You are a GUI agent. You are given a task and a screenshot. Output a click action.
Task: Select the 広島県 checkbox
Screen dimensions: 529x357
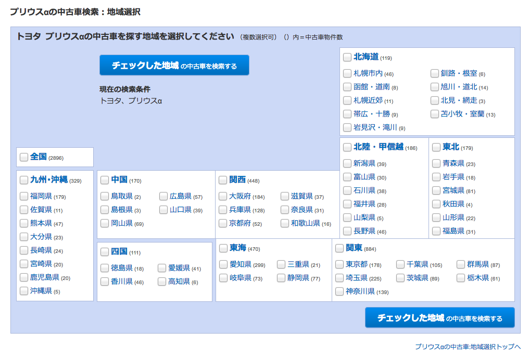163,196
